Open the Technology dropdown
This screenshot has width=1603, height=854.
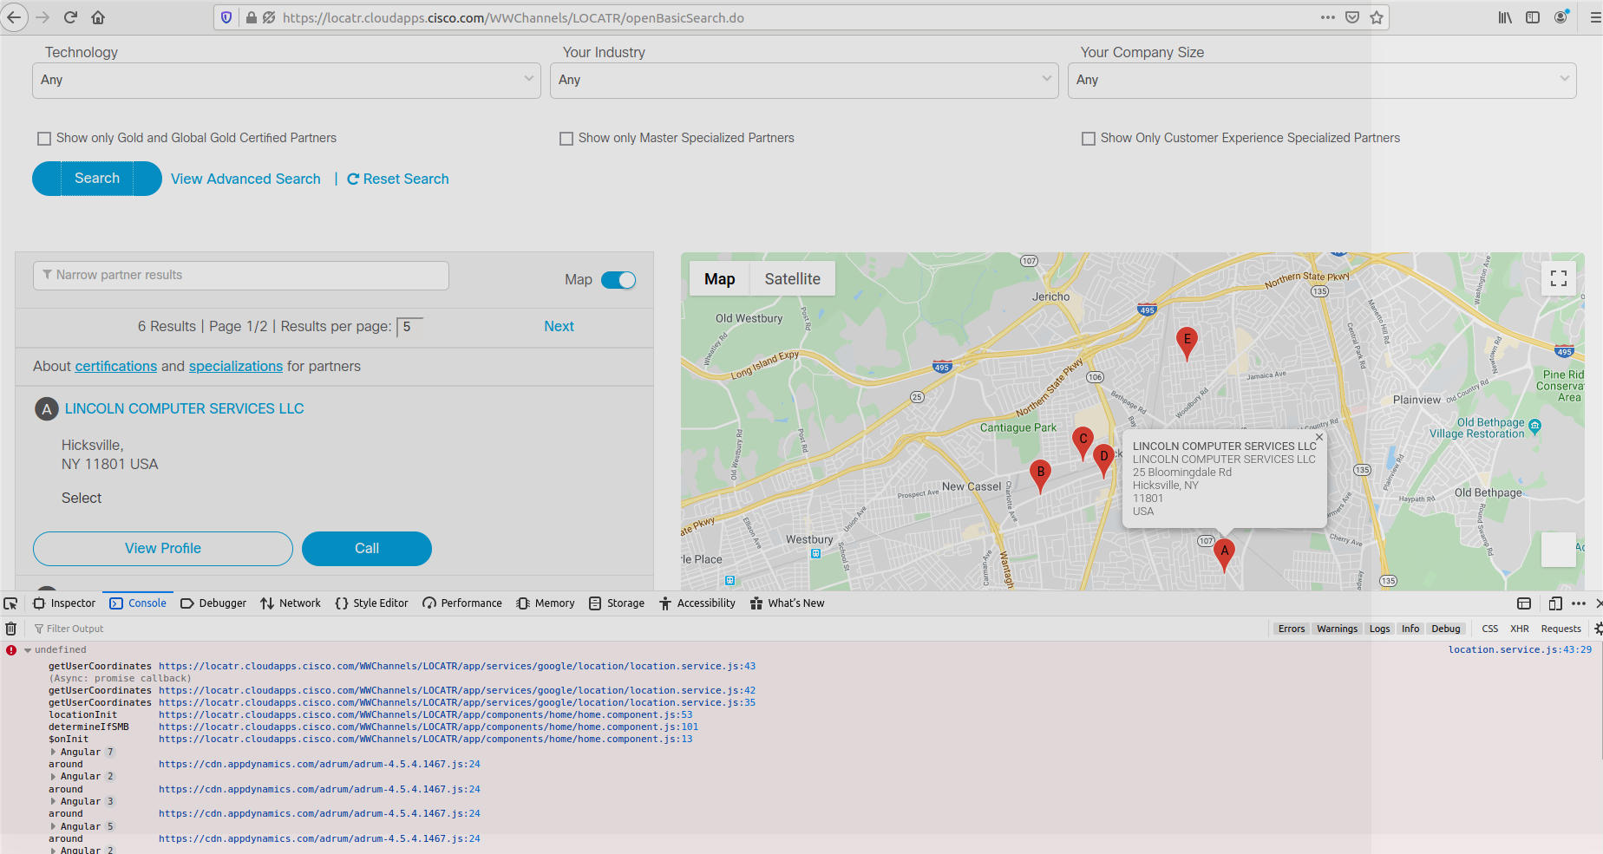click(x=286, y=80)
